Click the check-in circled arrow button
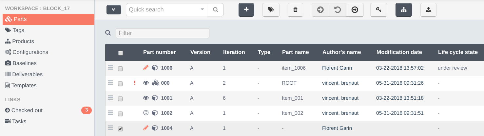Screen dimensions: 484x136 355,10
